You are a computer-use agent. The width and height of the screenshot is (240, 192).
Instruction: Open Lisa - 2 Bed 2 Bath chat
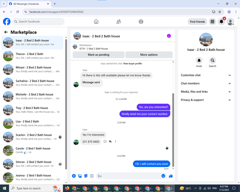32,123
